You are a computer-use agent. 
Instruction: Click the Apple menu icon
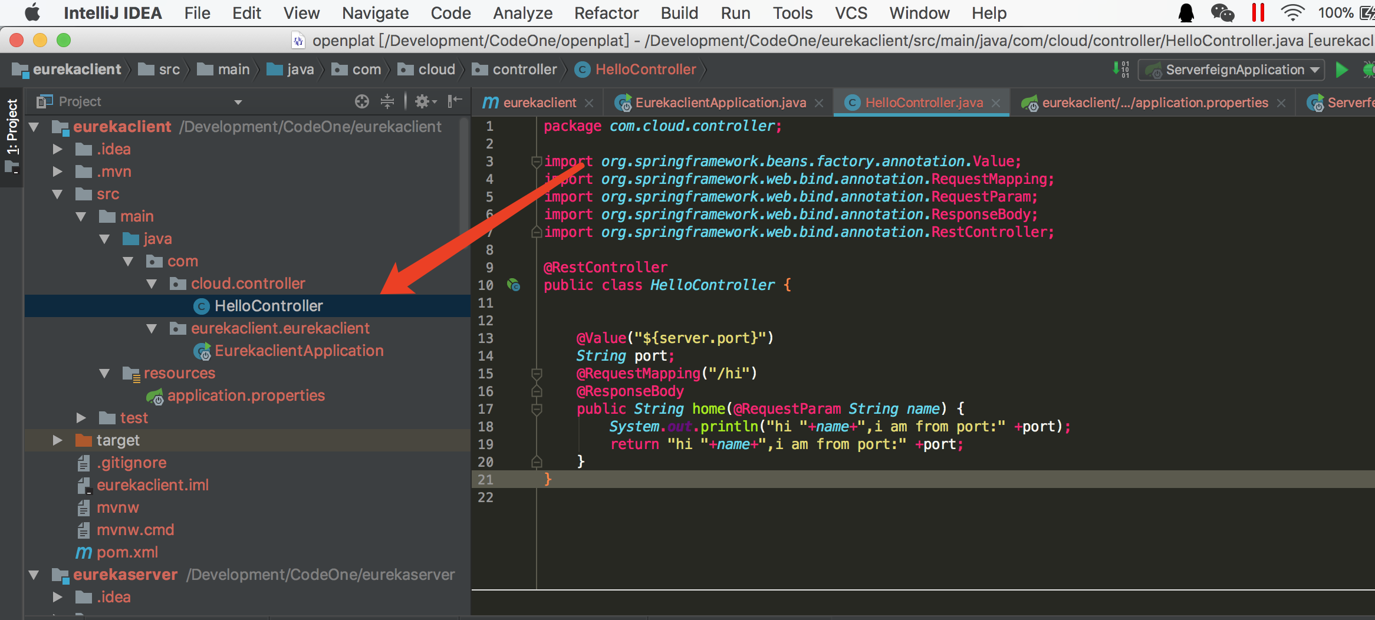coord(32,13)
